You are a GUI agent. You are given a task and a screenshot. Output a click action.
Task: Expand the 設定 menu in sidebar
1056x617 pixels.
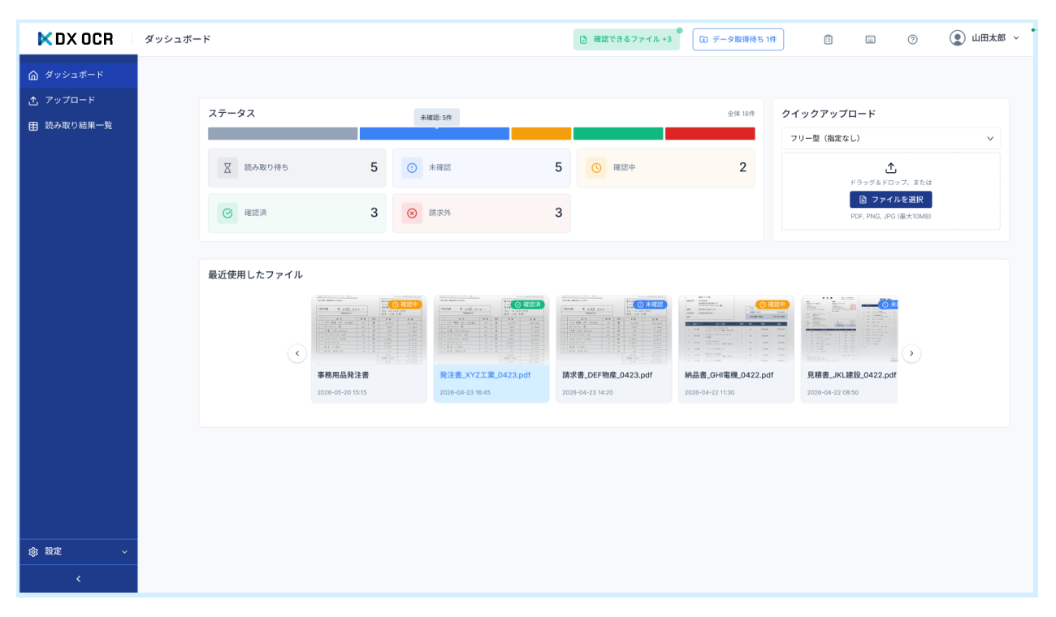79,551
